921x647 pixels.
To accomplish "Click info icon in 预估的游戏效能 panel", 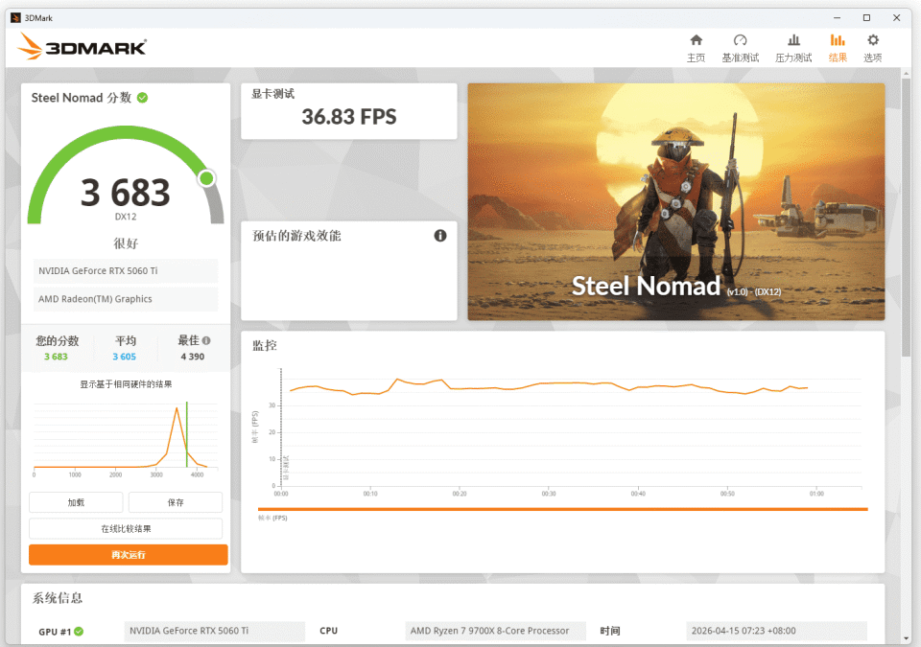I will [440, 236].
